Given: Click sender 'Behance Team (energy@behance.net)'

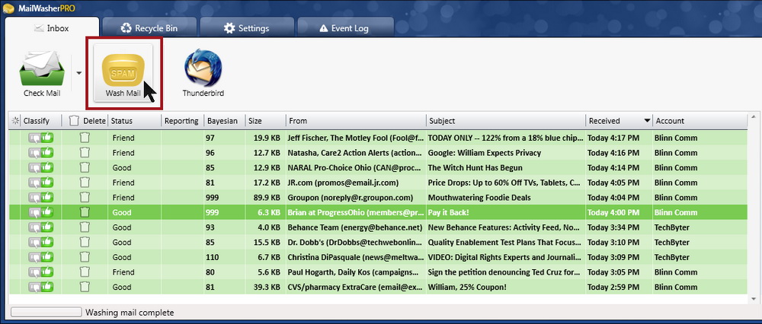Looking at the screenshot, I should tap(355, 227).
